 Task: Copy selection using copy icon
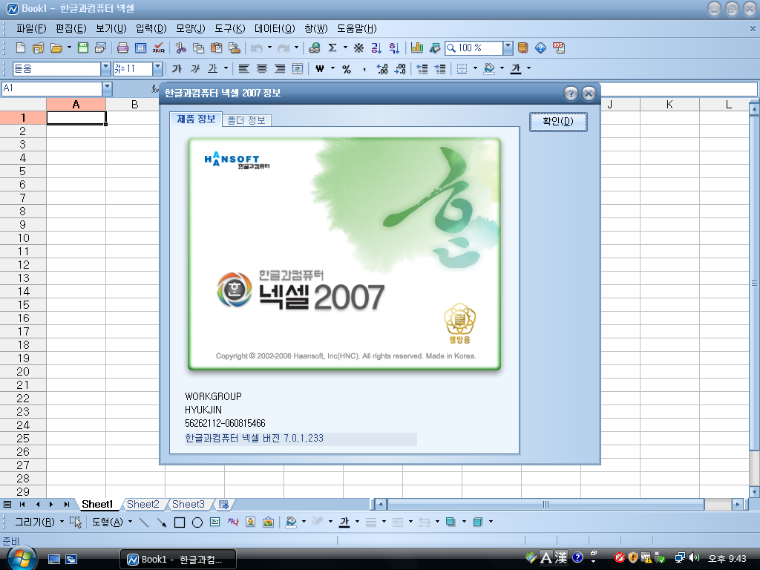[x=198, y=47]
